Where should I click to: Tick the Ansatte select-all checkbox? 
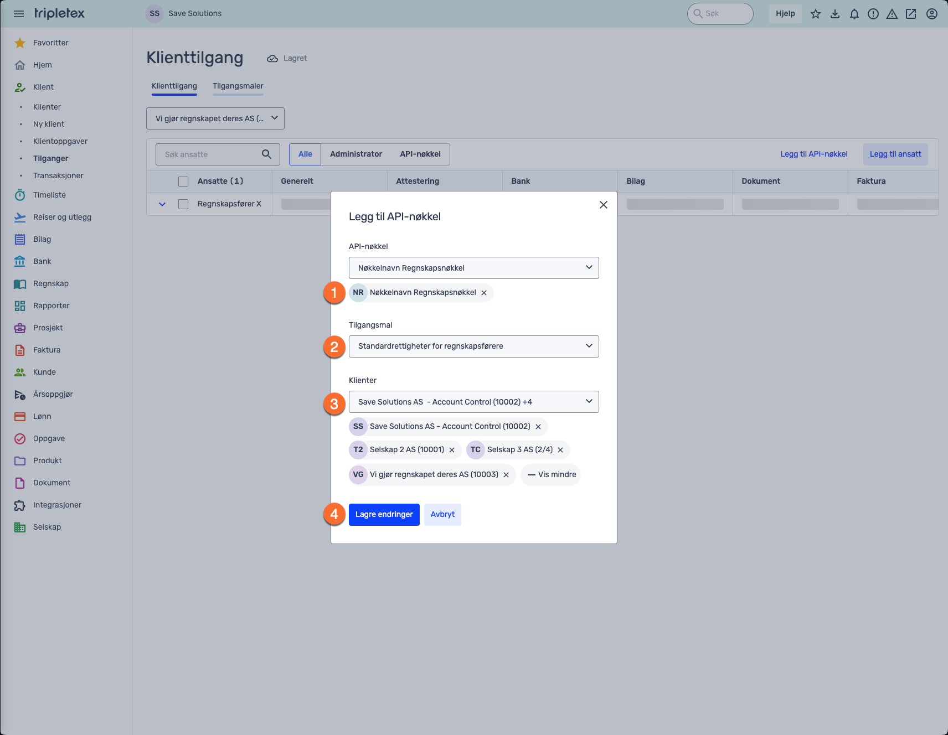pyautogui.click(x=183, y=182)
